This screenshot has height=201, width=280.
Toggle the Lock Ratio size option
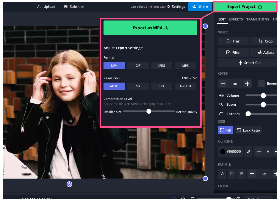coord(248,130)
